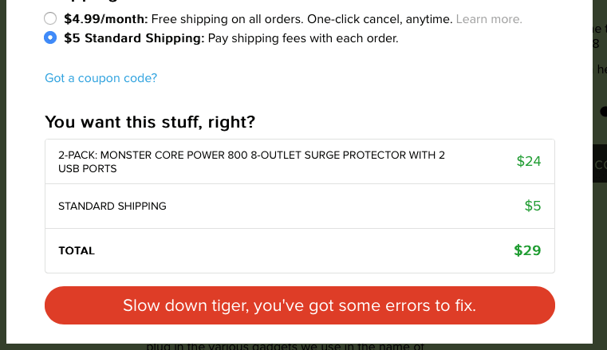The width and height of the screenshot is (607, 350).
Task: Select the $5 Standard Shipping radio button
Action: pyautogui.click(x=51, y=37)
